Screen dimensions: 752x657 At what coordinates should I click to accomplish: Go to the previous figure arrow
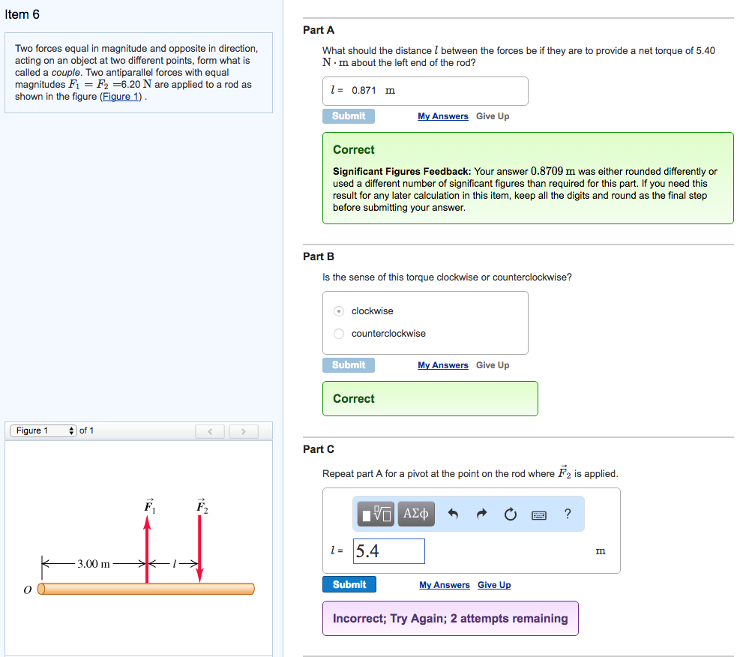pyautogui.click(x=210, y=431)
